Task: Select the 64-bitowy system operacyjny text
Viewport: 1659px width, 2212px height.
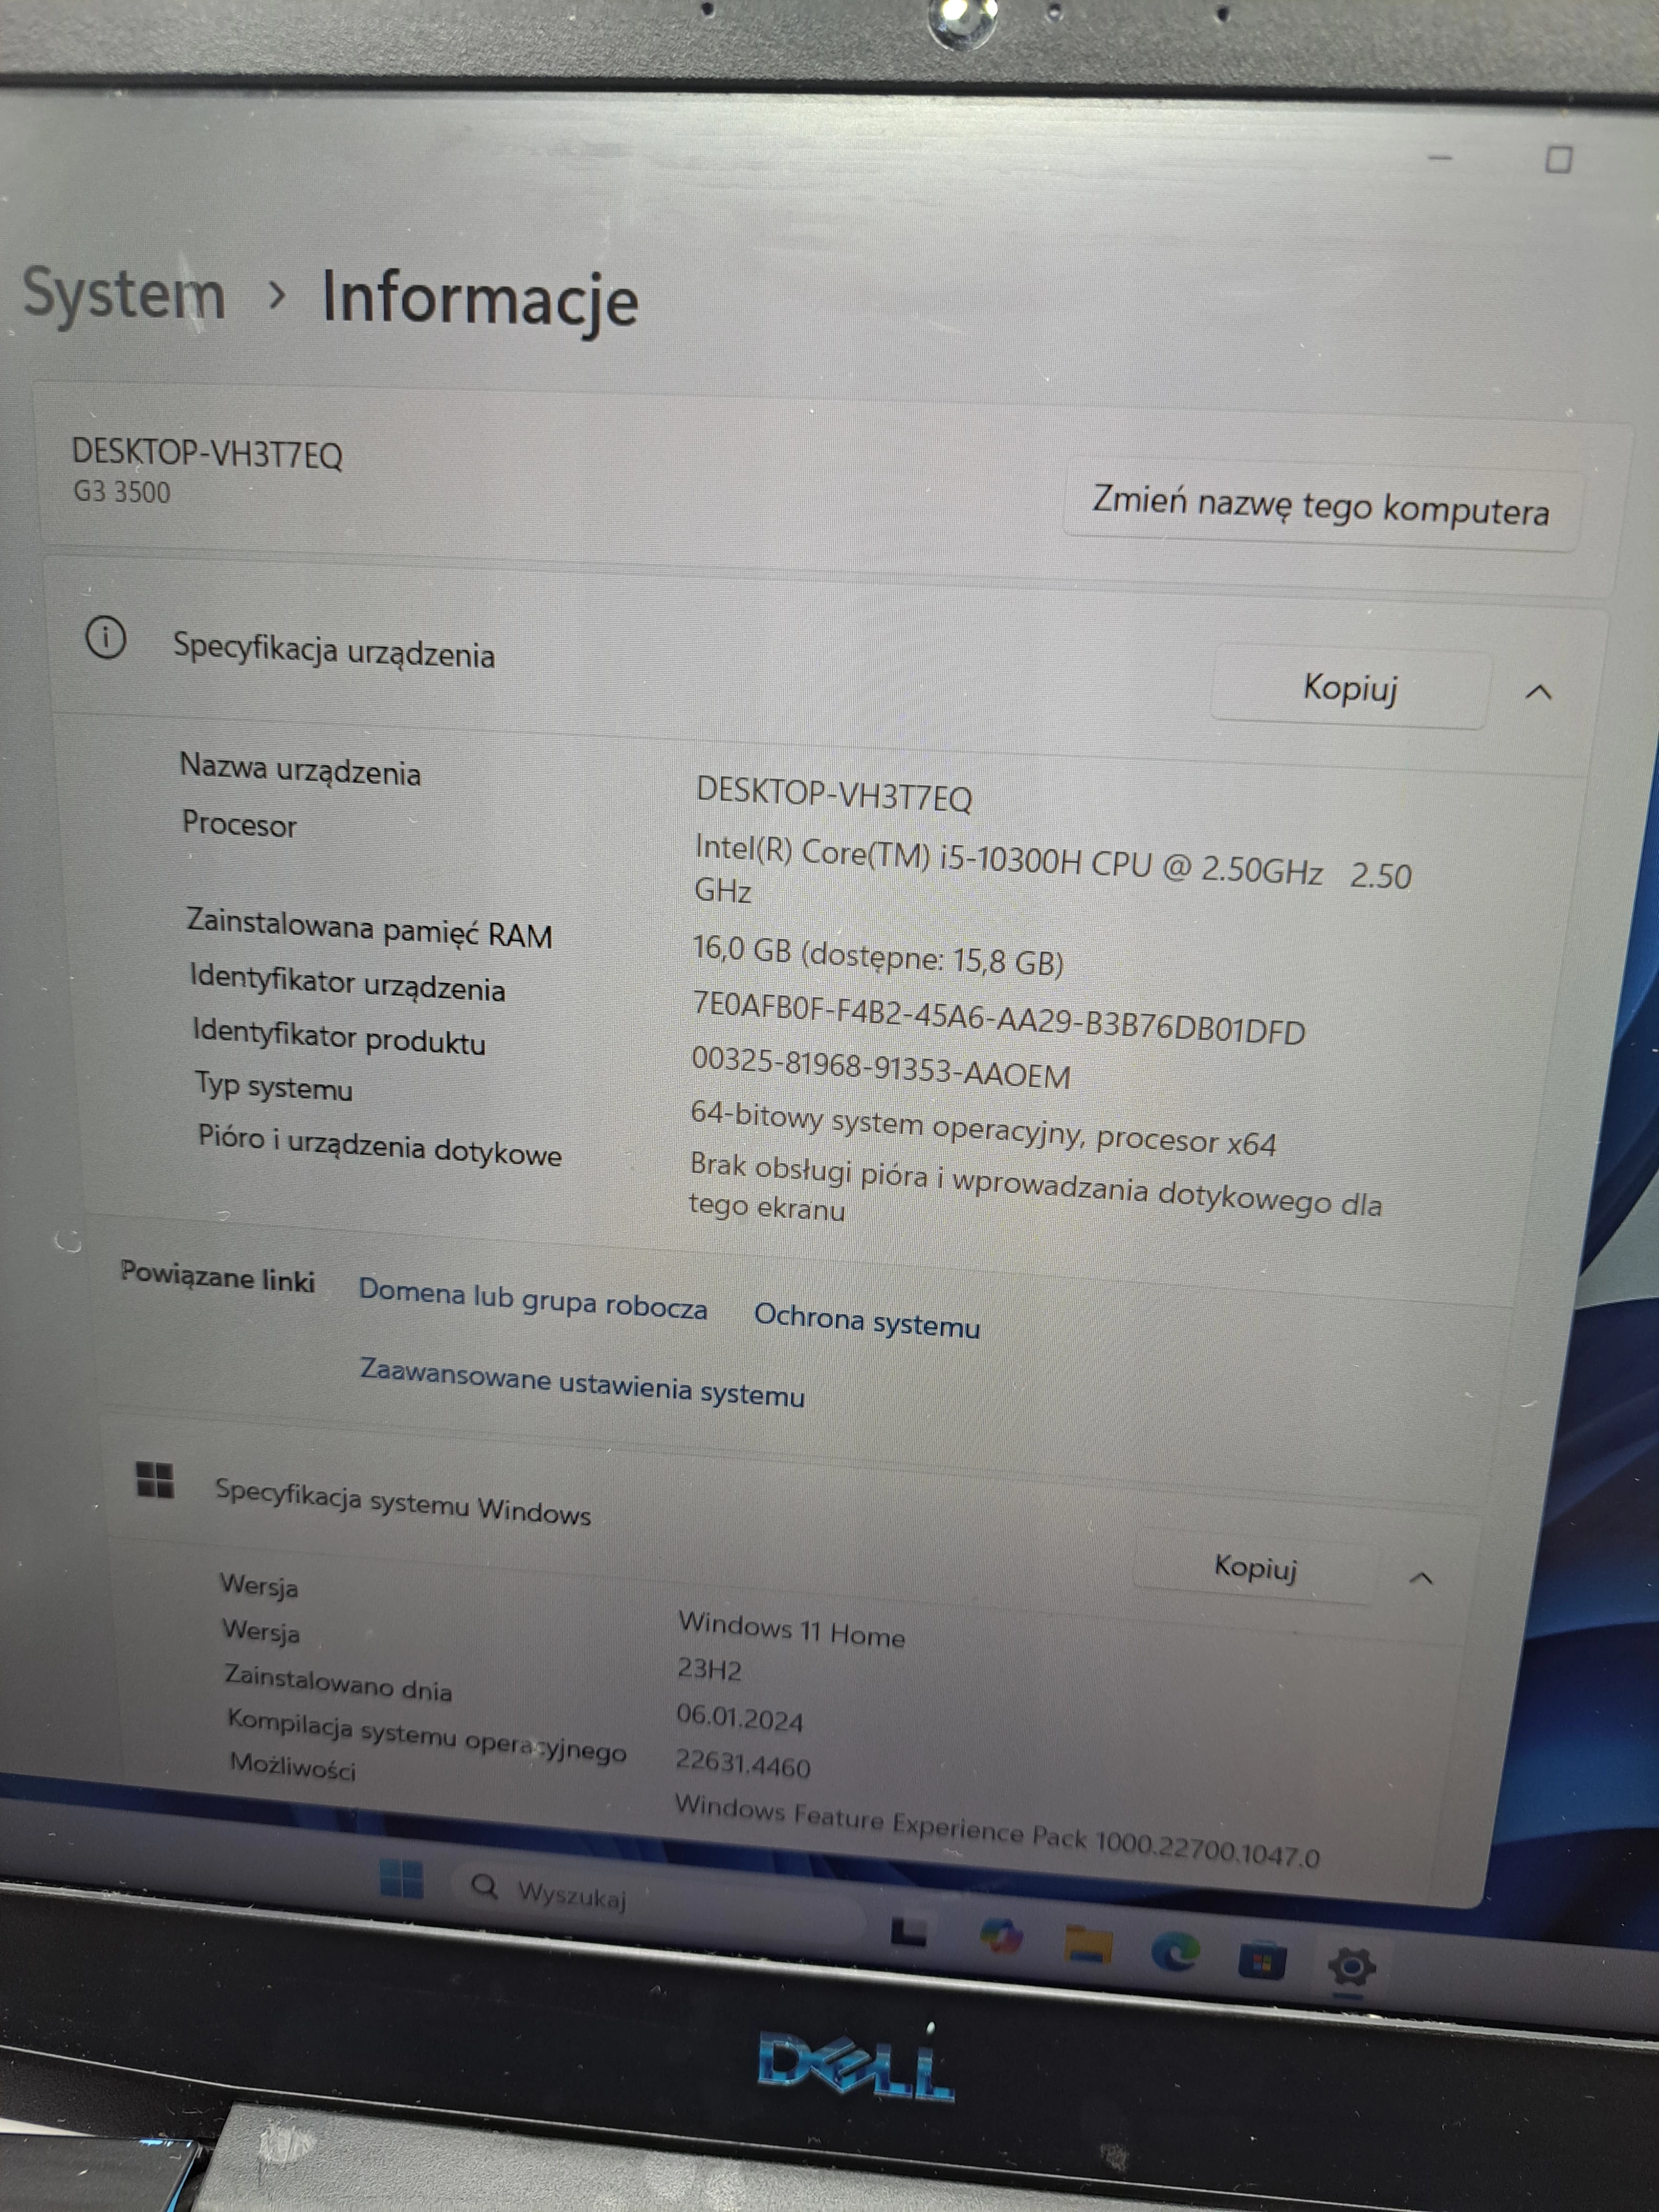Action: coord(983,1128)
